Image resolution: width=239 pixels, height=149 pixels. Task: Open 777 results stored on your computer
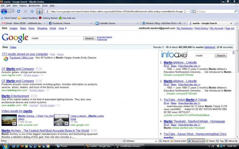tap(25, 54)
